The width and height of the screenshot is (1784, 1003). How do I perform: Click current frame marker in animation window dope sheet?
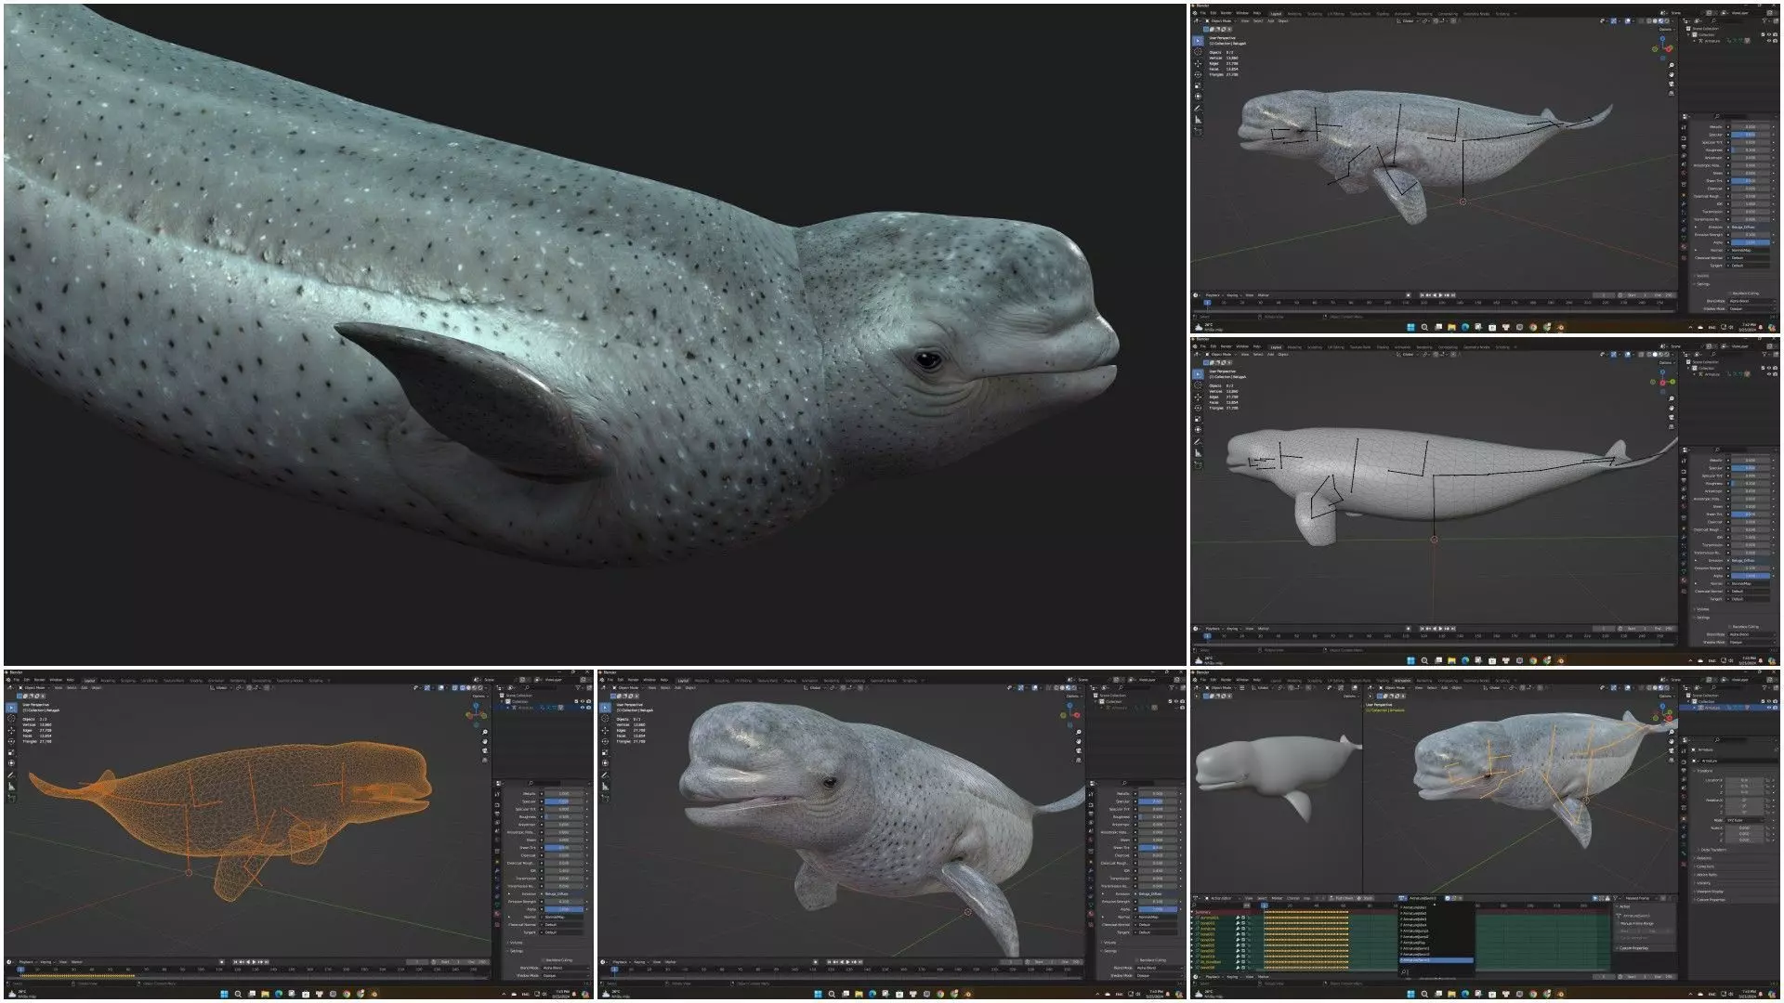pos(1264,905)
